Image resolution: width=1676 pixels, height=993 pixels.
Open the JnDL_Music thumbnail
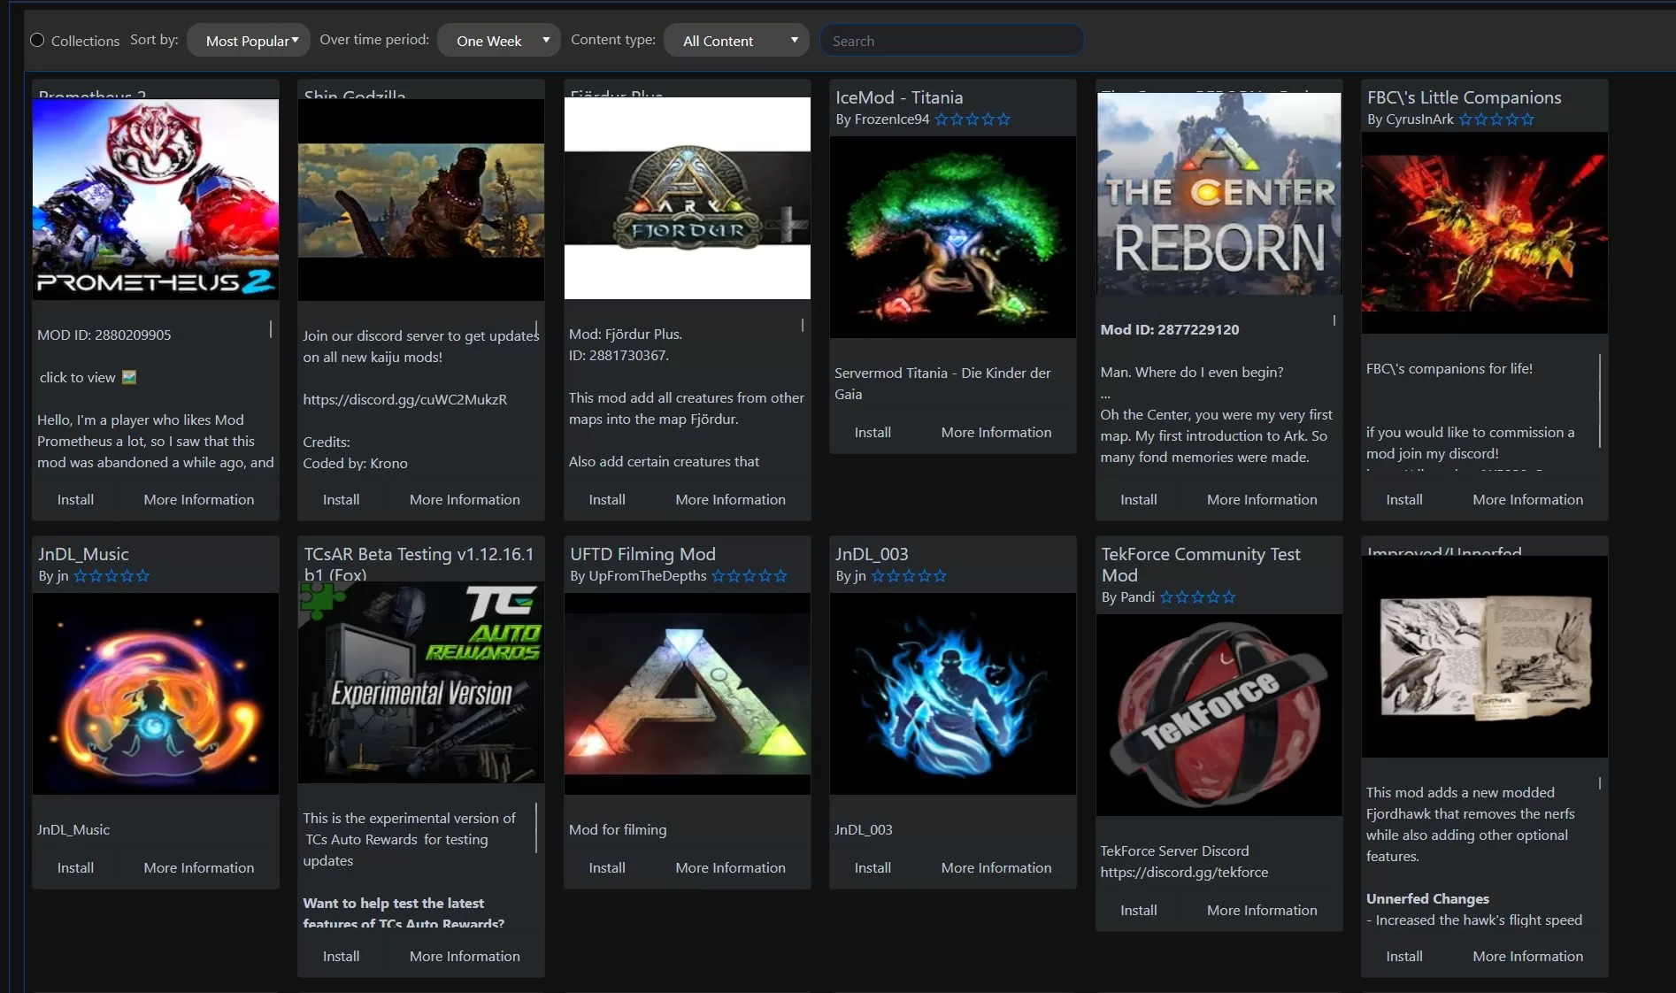point(156,694)
